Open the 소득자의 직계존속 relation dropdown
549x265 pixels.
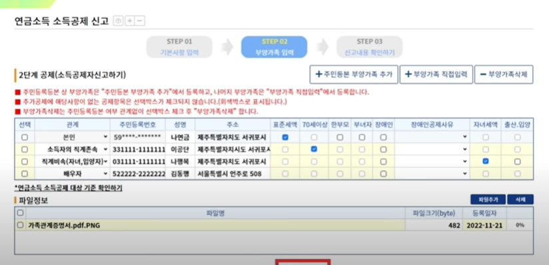[x=72, y=149]
